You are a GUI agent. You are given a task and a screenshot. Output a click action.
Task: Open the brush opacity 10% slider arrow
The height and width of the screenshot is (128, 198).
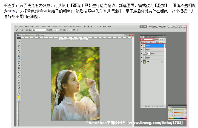point(58,30)
